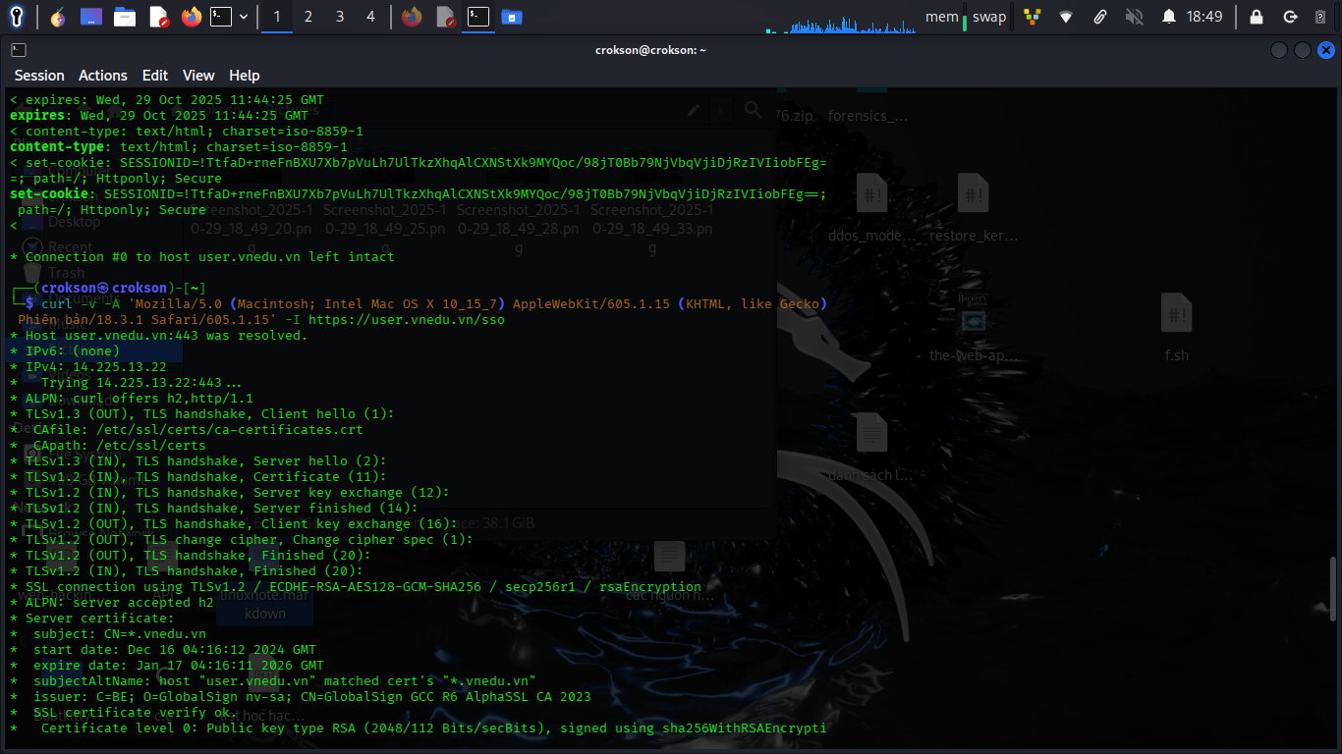Viewport: 1342px width, 754px height.
Task: Open the Actions menu in the terminal
Action: pos(103,76)
